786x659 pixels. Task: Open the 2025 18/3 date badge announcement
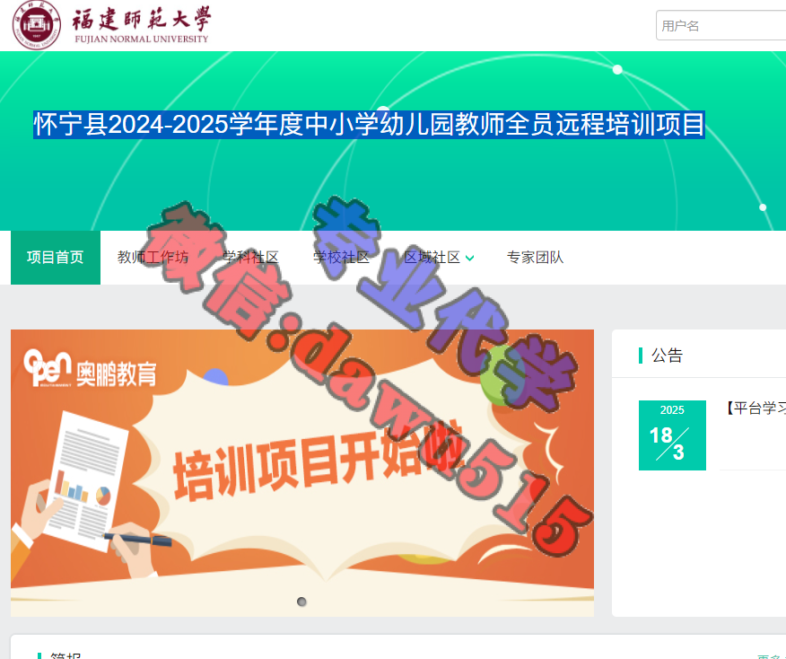pyautogui.click(x=672, y=435)
